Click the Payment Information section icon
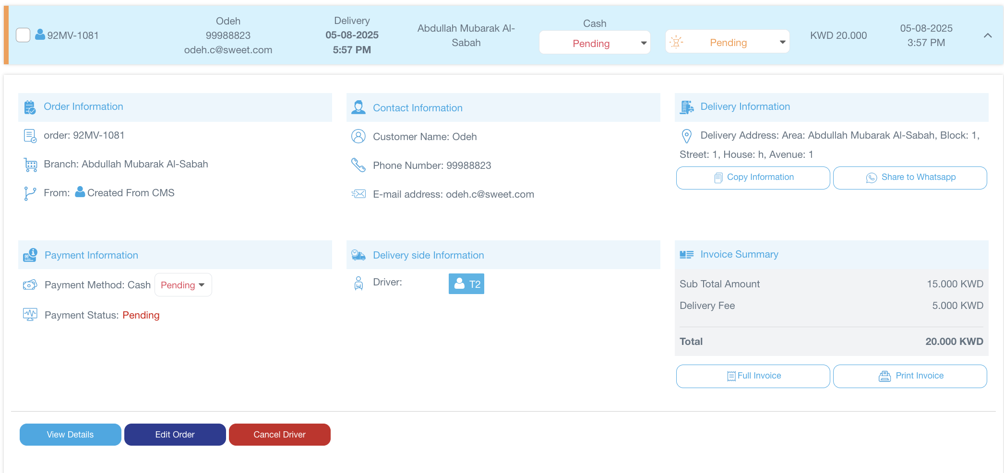The height and width of the screenshot is (473, 1004). tap(30, 255)
